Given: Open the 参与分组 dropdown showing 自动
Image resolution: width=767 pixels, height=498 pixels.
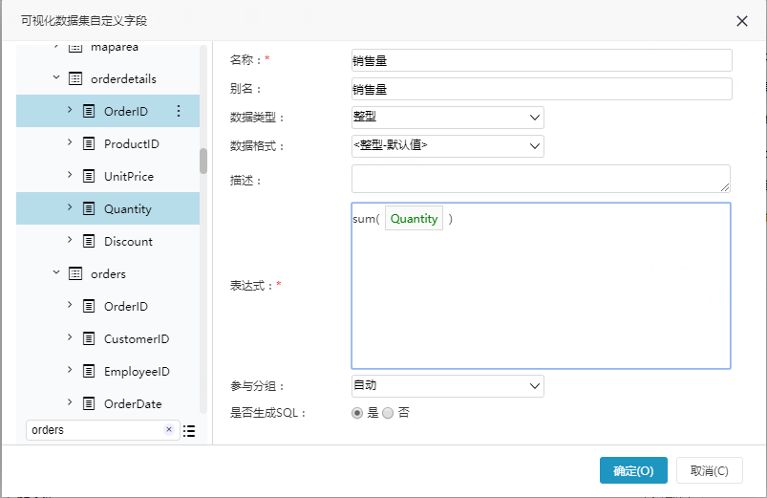Looking at the screenshot, I should pyautogui.click(x=448, y=386).
